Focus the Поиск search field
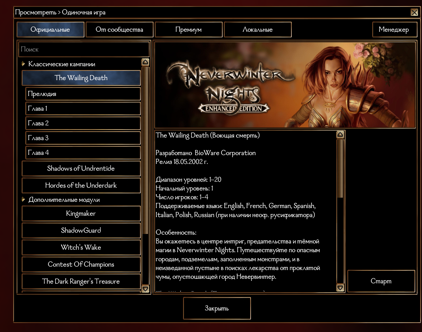Image resolution: width=422 pixels, height=332 pixels. [x=84, y=49]
